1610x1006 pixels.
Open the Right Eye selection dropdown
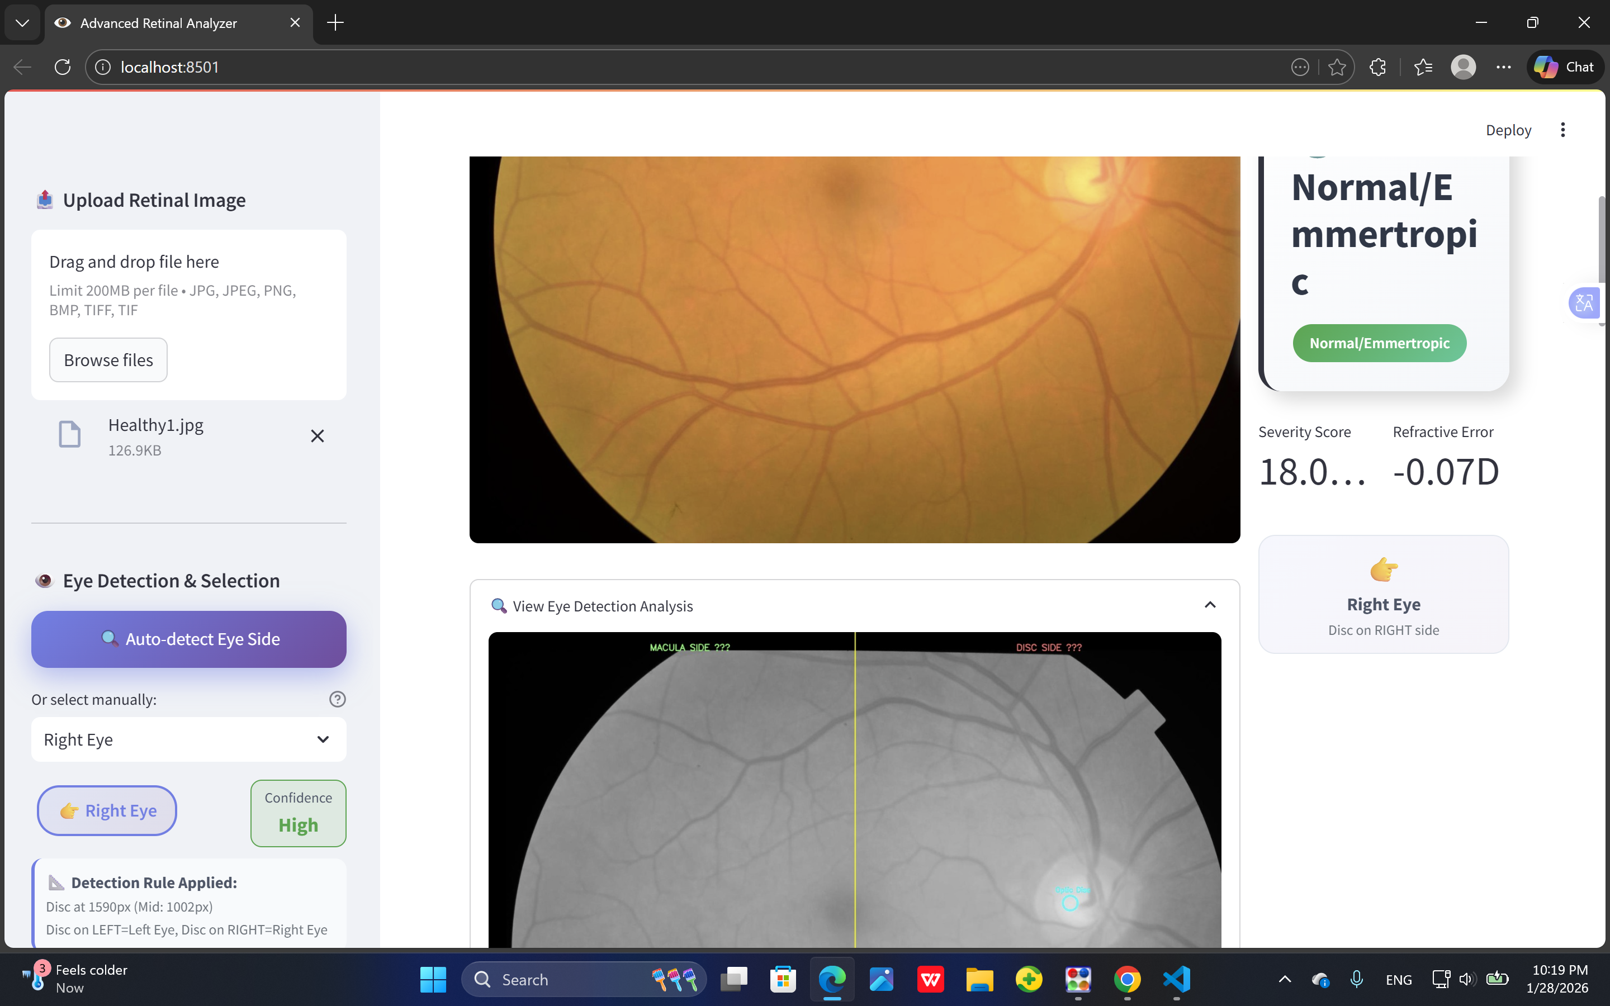coord(188,739)
